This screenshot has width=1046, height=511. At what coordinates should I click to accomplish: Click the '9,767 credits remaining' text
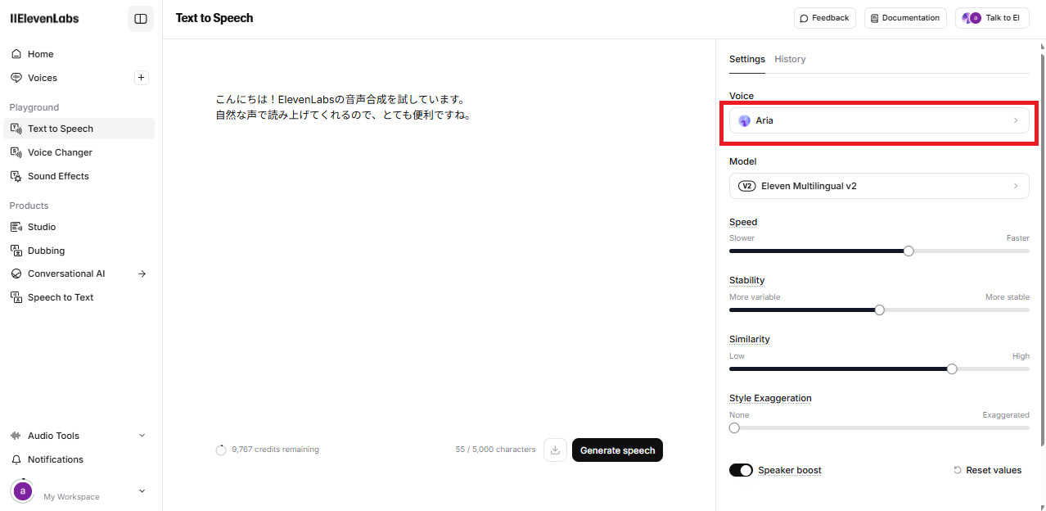[x=275, y=450]
